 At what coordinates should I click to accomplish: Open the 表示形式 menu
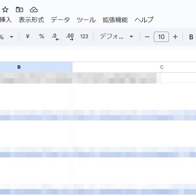click(x=31, y=20)
